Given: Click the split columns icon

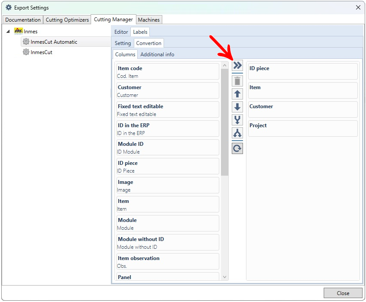Looking at the screenshot, I should click(x=237, y=133).
